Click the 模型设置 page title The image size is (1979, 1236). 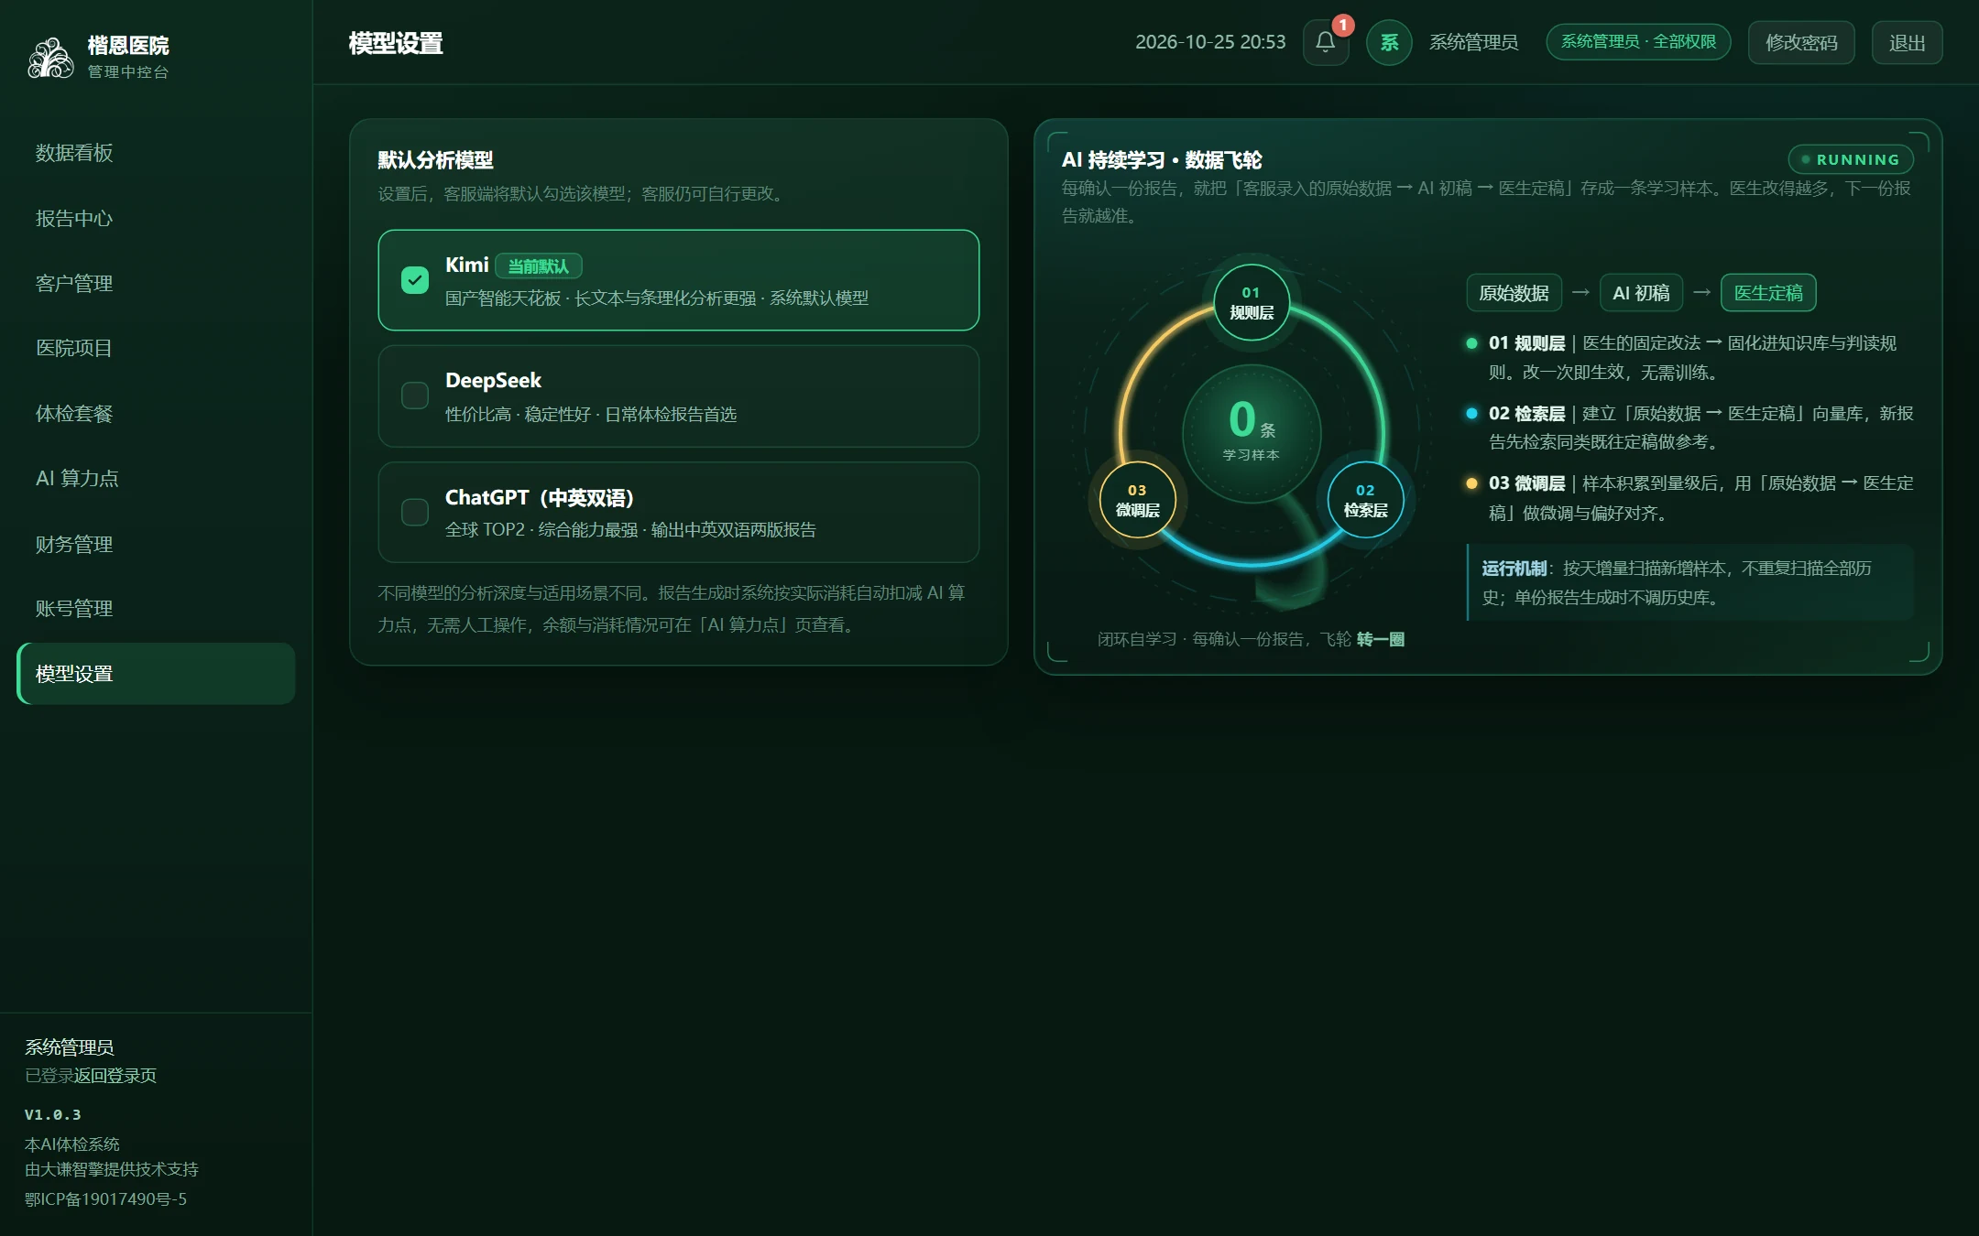(396, 43)
